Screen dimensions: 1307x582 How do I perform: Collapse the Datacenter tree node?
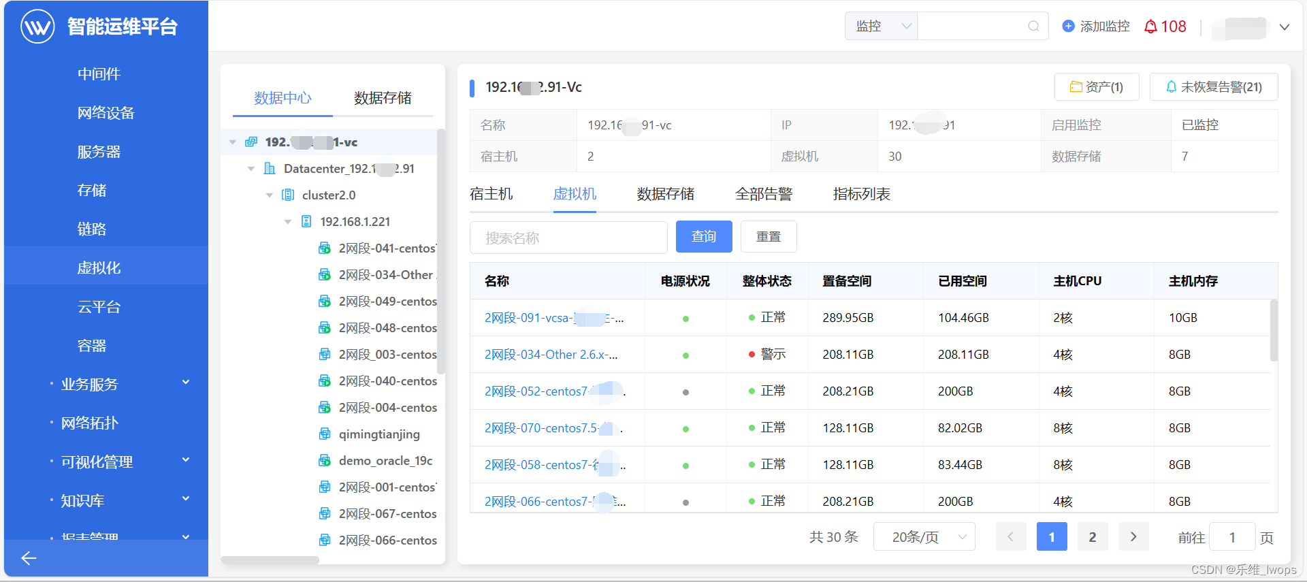(x=251, y=169)
